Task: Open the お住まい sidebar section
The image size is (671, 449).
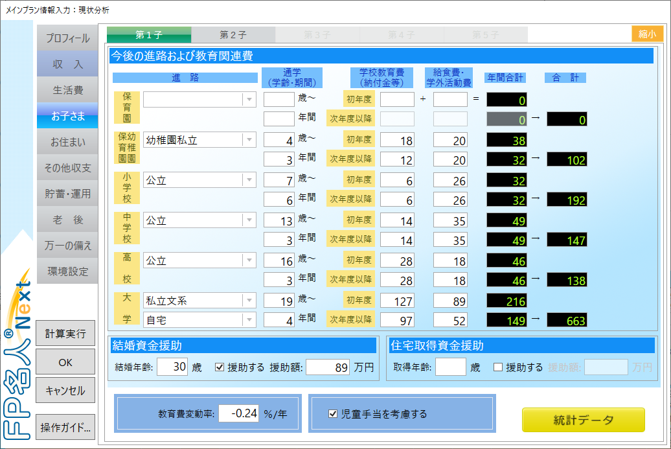Action: 67,142
